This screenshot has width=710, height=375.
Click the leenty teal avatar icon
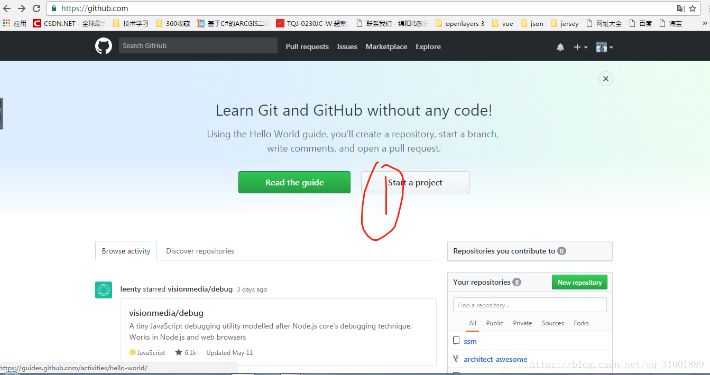click(104, 290)
